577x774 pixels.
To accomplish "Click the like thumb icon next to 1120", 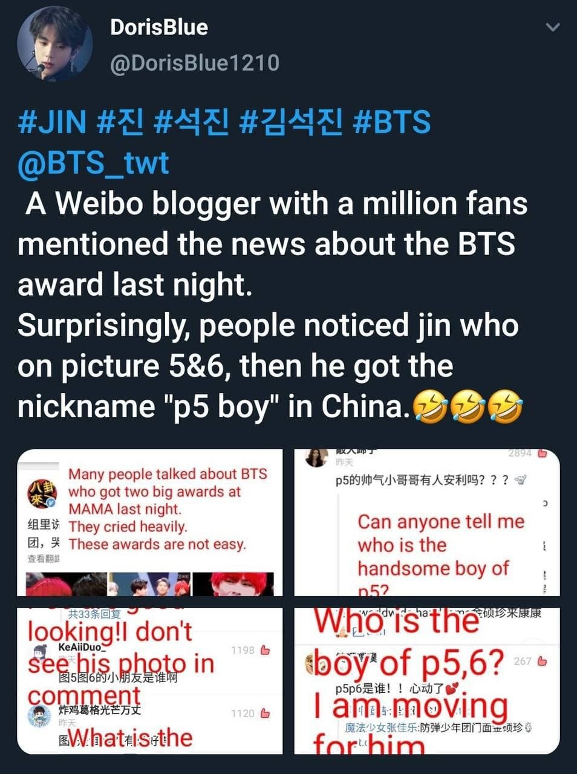I will pyautogui.click(x=265, y=714).
